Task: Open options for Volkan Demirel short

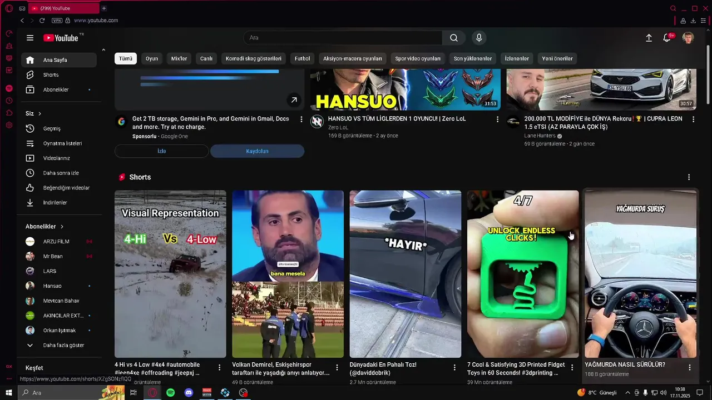Action: point(337,368)
